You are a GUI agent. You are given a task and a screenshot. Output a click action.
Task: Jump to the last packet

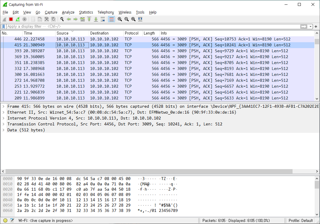click(x=96, y=19)
